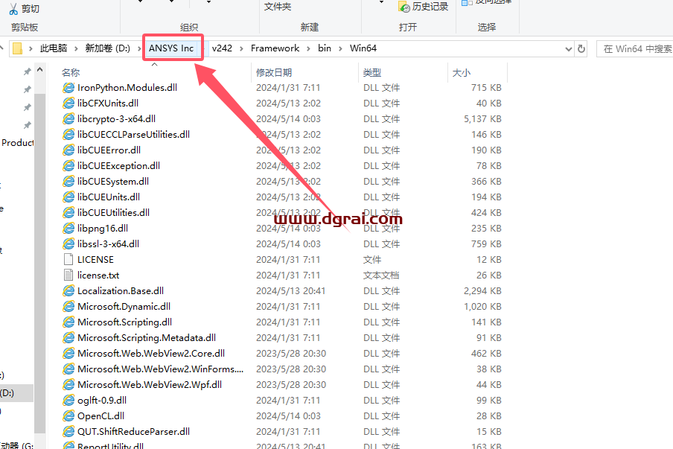This screenshot has width=673, height=449.
Task: Click libssl-3-x64.dll file icon
Action: tap(68, 243)
